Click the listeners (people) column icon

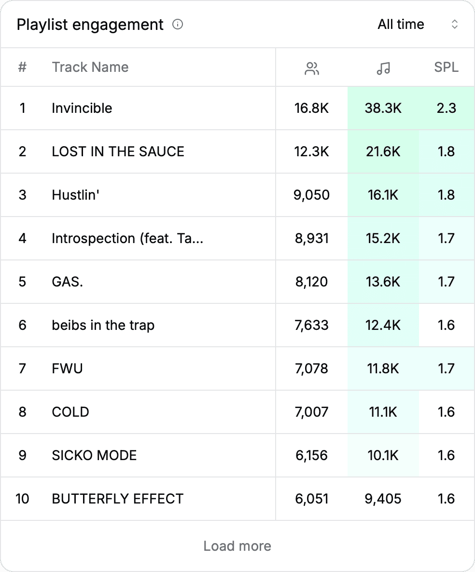[x=312, y=68]
